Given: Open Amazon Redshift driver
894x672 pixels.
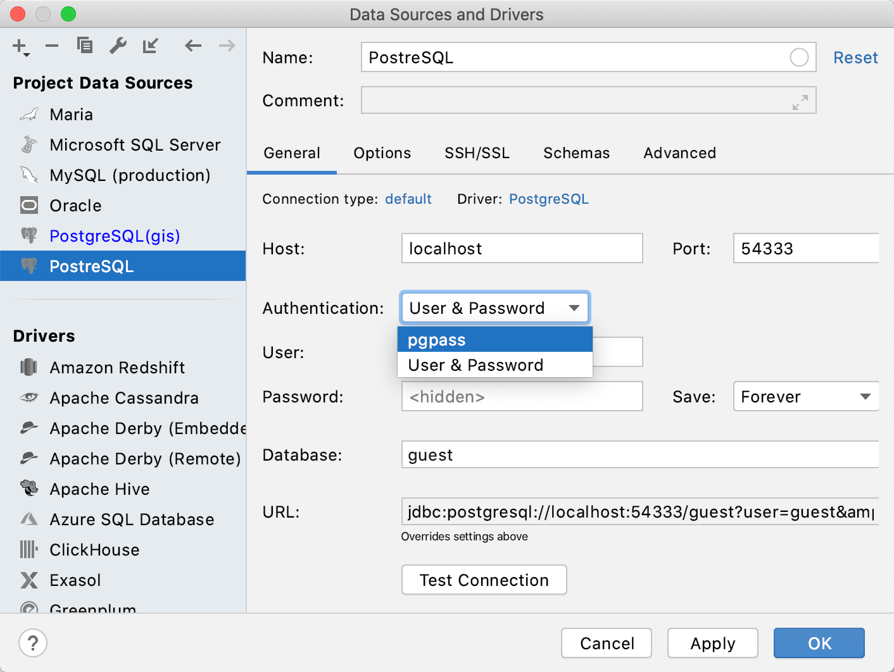Looking at the screenshot, I should click(x=123, y=368).
